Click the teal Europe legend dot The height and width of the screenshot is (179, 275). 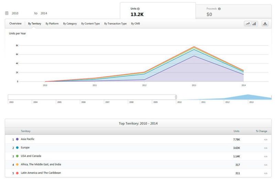(x=17, y=148)
